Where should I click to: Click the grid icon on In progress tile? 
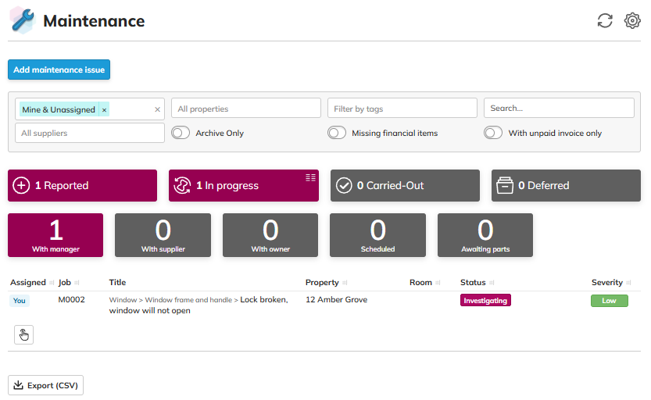tap(310, 178)
